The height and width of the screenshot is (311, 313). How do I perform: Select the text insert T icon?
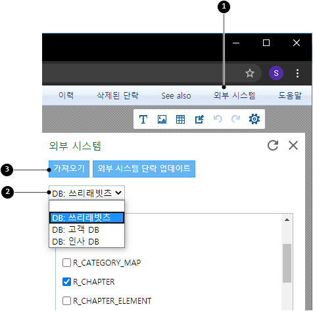(x=143, y=120)
